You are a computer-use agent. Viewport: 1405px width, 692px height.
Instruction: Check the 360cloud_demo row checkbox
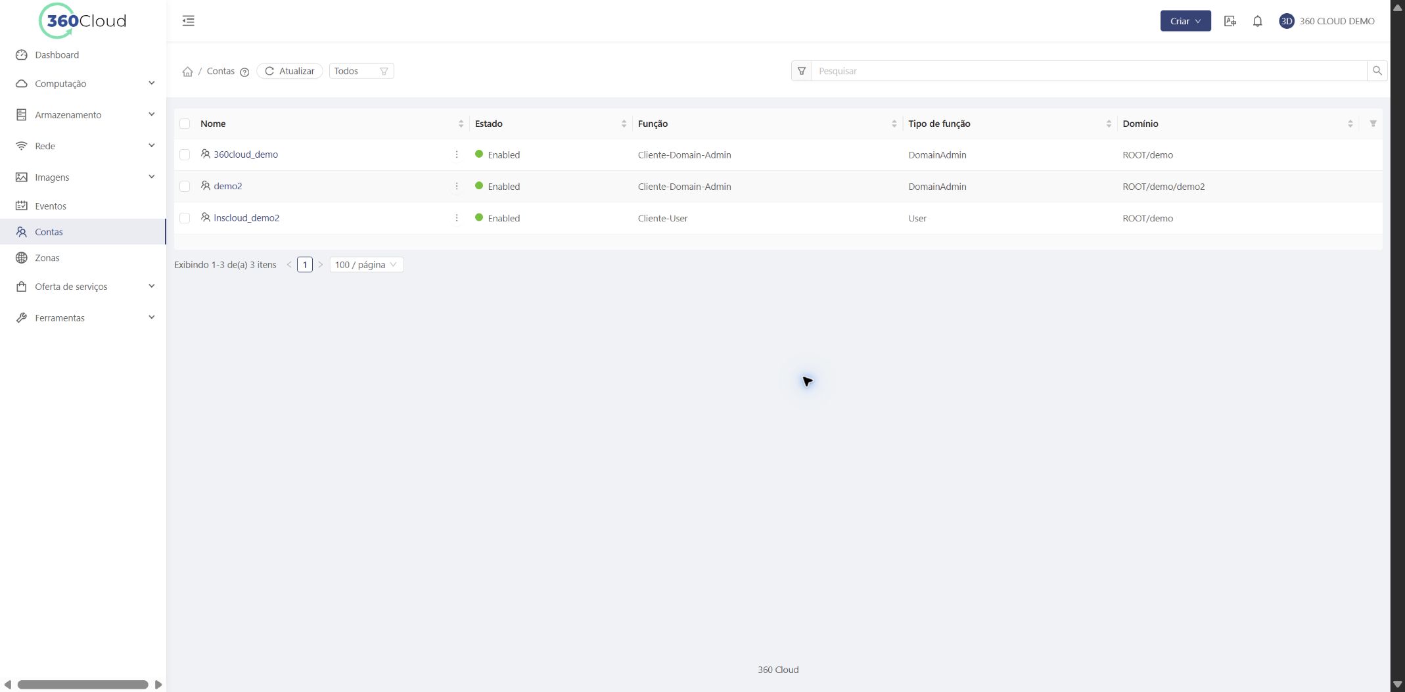point(185,155)
